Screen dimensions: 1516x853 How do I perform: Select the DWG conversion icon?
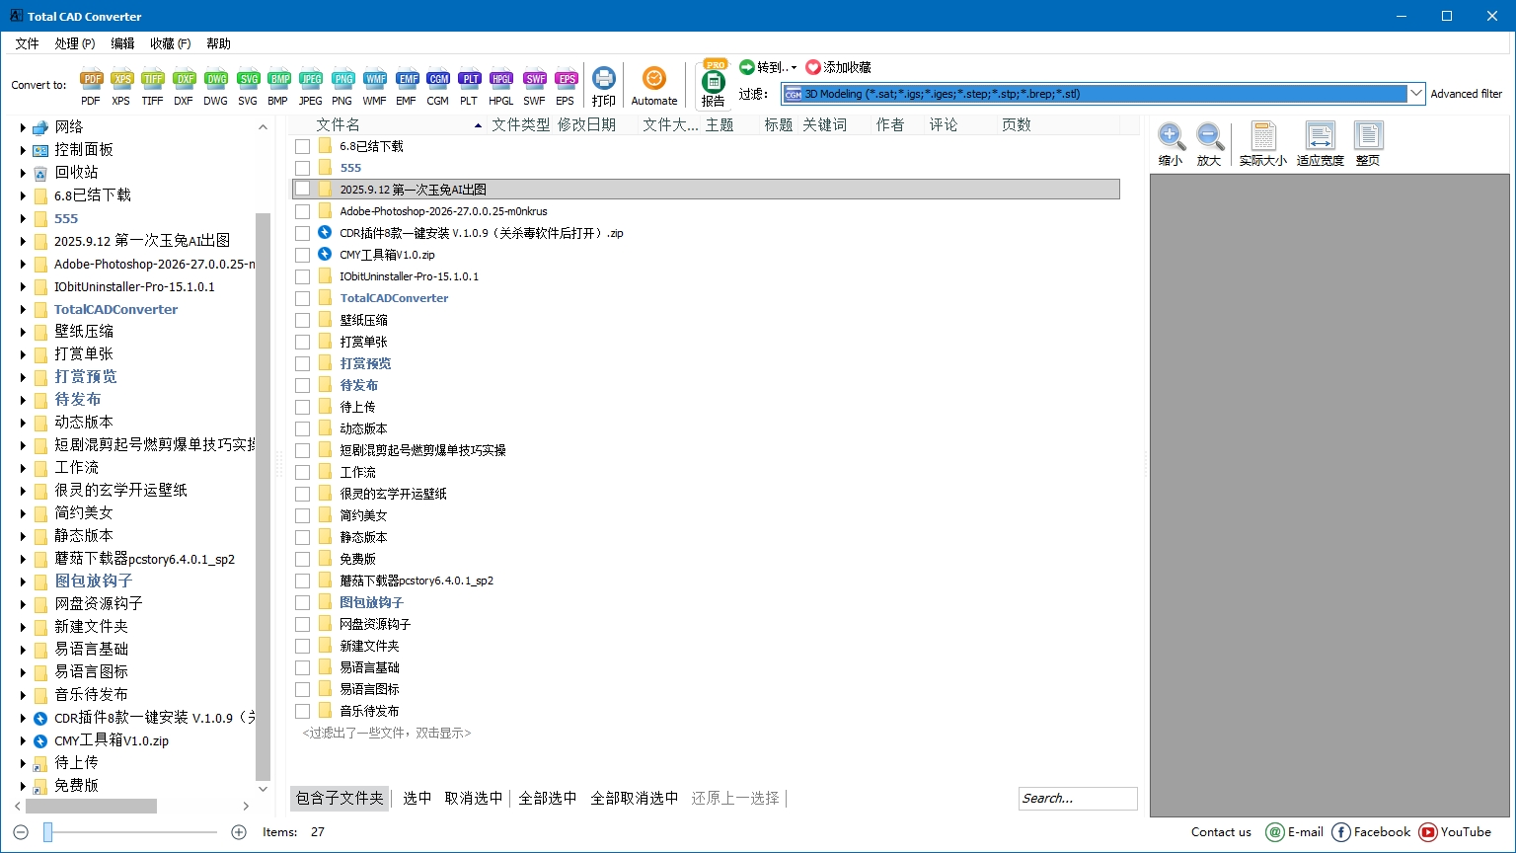coord(215,80)
